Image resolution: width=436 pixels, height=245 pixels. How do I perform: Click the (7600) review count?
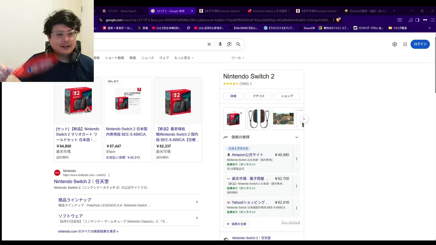click(x=244, y=84)
